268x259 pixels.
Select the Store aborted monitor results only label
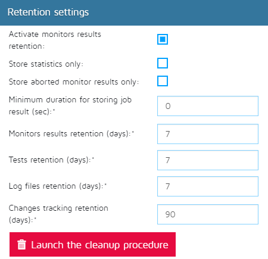coord(74,82)
